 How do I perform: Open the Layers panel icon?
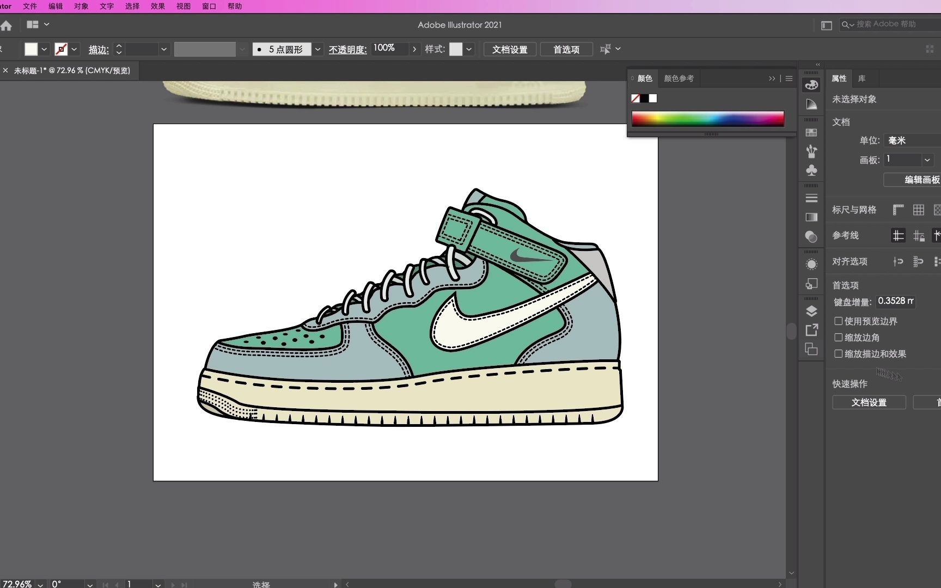(x=811, y=311)
